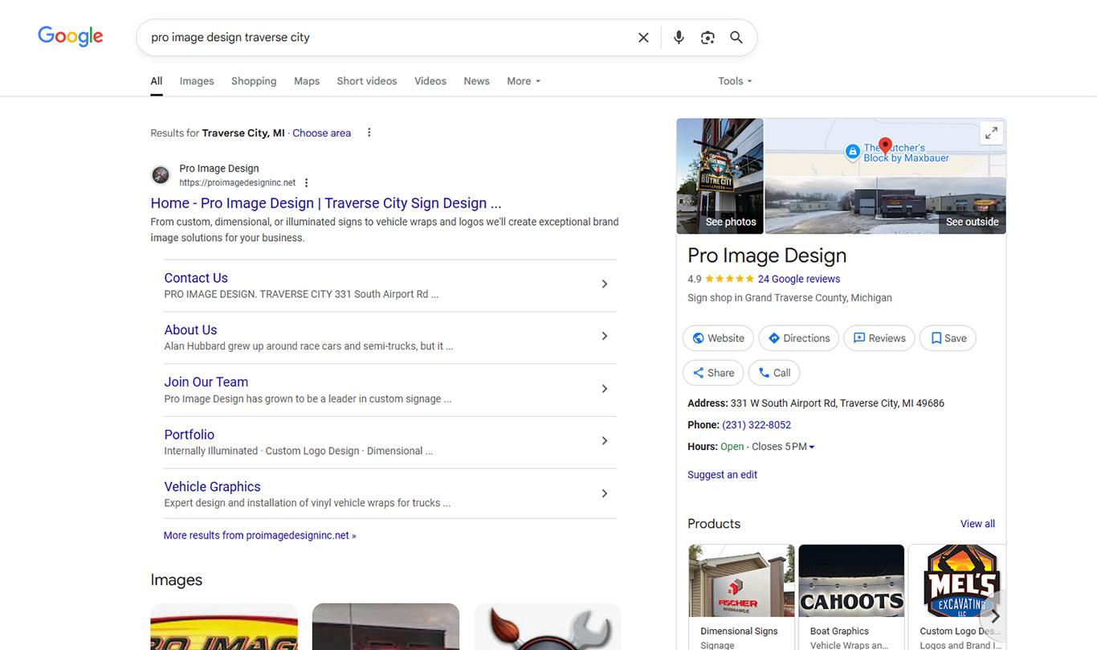Share the Pro Image Design listing
Viewport: 1097px width, 650px height.
tap(713, 372)
